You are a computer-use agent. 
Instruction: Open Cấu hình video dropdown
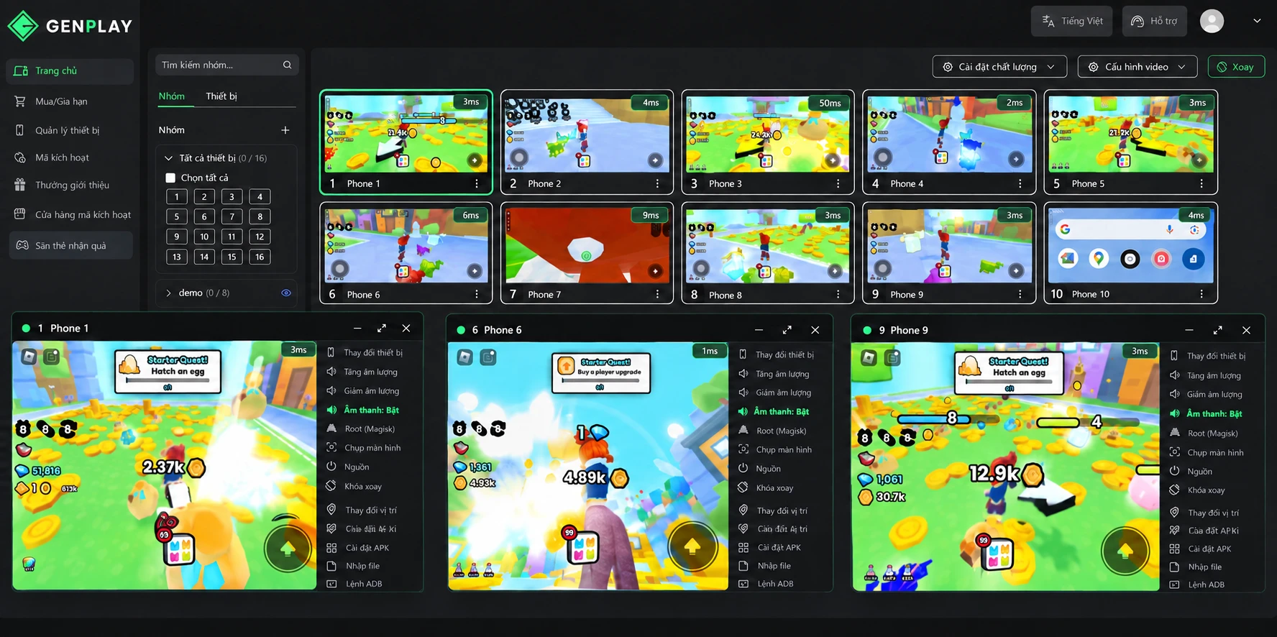[x=1137, y=67]
